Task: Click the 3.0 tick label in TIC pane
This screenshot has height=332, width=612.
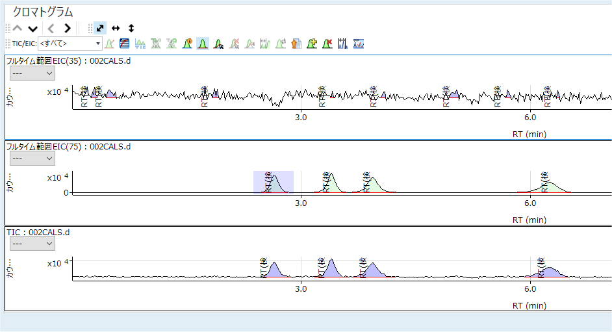Action: [301, 289]
